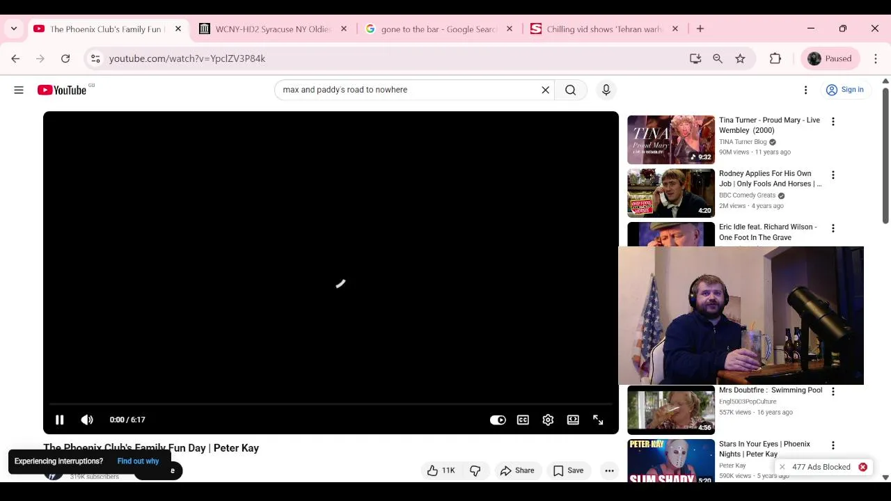
Task: Install app icon in address bar
Action: point(695,58)
